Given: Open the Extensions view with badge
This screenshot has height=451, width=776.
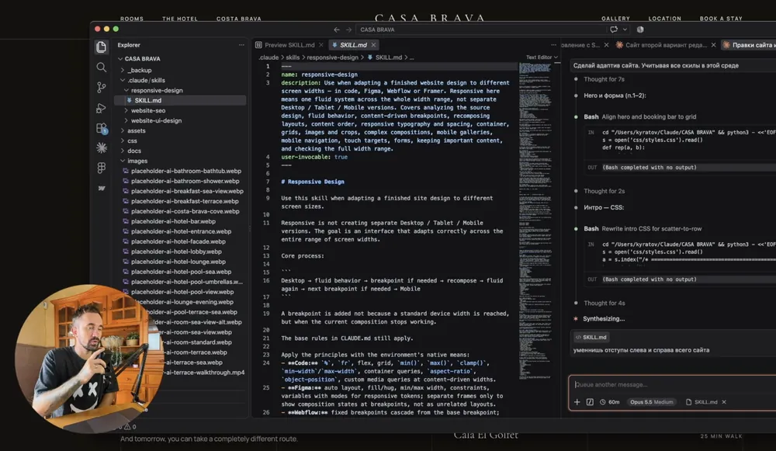Looking at the screenshot, I should pos(102,128).
